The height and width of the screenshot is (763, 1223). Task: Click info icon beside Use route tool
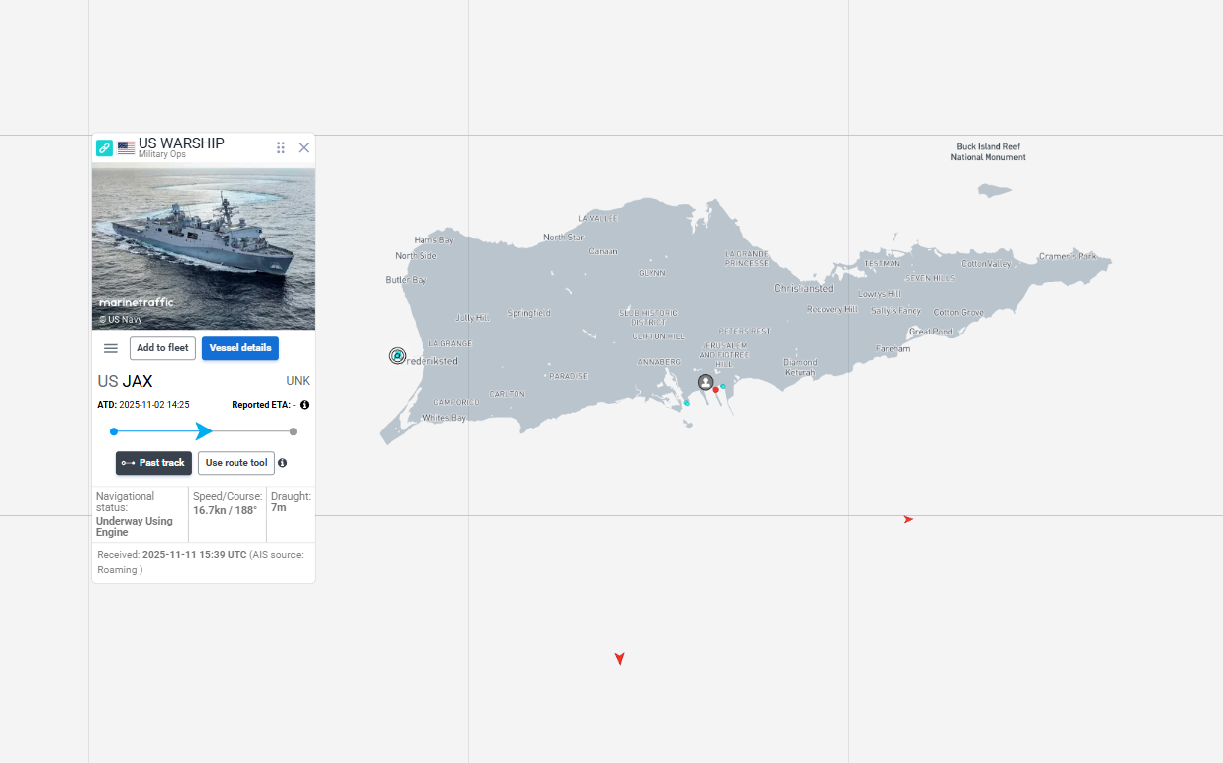pos(283,463)
